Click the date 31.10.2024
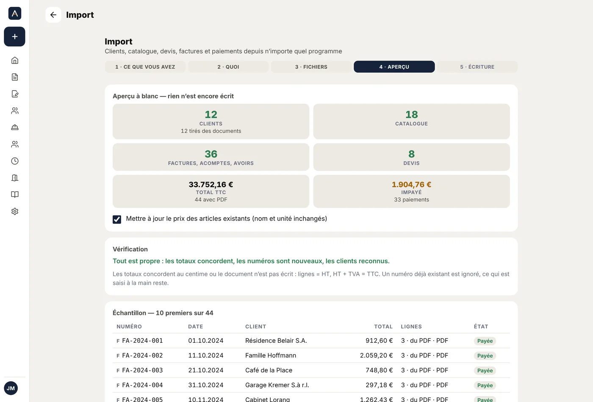The height and width of the screenshot is (402, 593). [206, 385]
